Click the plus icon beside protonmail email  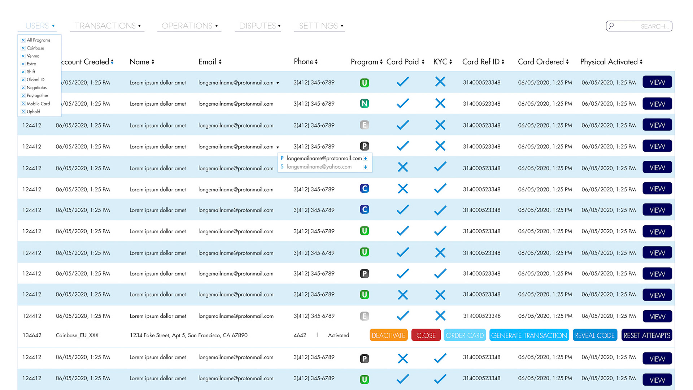click(x=366, y=159)
